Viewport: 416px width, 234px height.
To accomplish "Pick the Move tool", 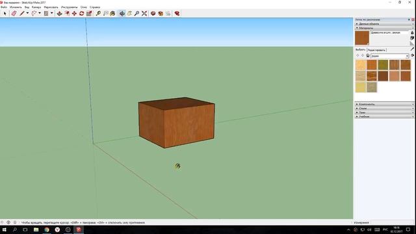I will [74, 13].
